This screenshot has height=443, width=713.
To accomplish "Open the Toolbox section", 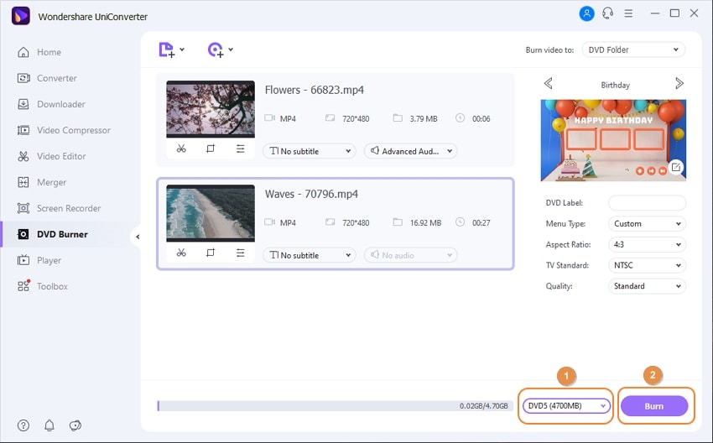I will point(52,287).
